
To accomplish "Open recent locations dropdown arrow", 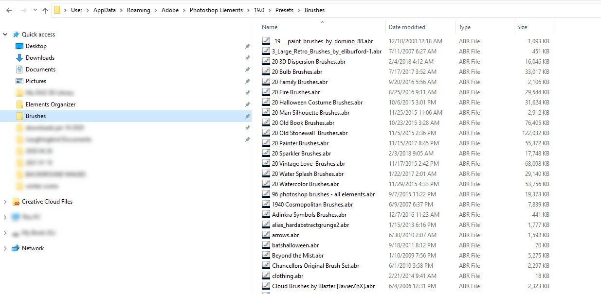I will pos(35,10).
